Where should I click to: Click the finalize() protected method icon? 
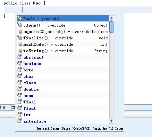[x=20, y=38]
